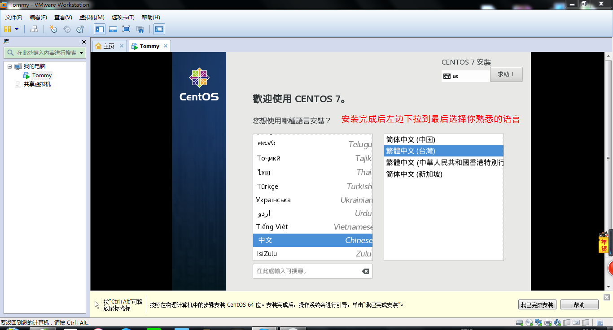Choose 简体中文 (新加坡) locale
613x330 pixels.
click(444, 174)
